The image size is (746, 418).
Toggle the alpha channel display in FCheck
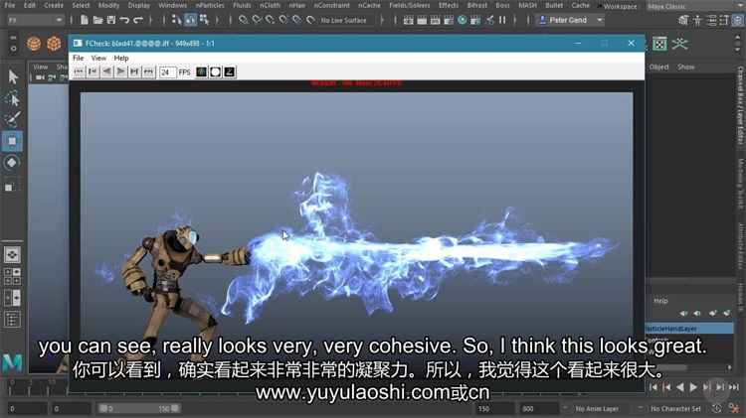tap(215, 71)
